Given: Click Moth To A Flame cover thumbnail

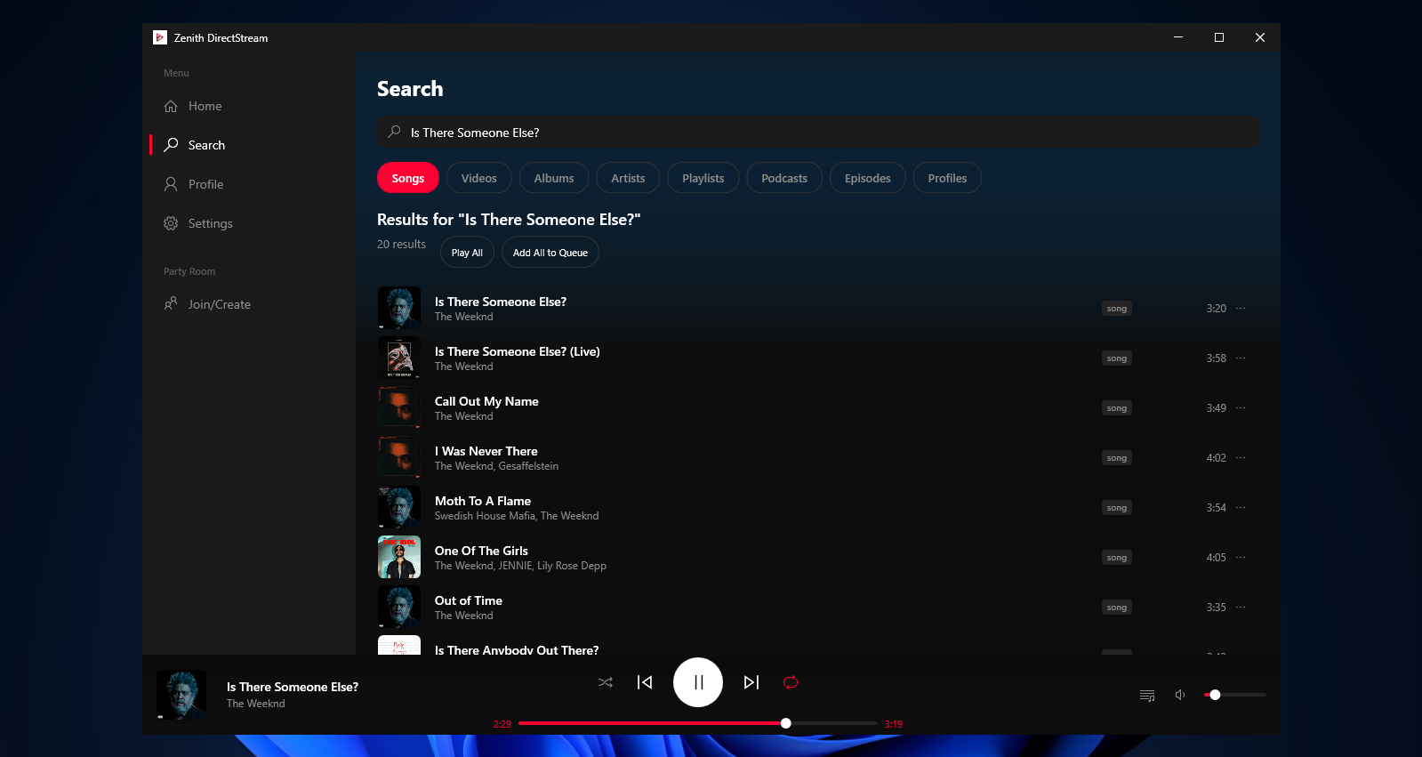Looking at the screenshot, I should (x=399, y=507).
